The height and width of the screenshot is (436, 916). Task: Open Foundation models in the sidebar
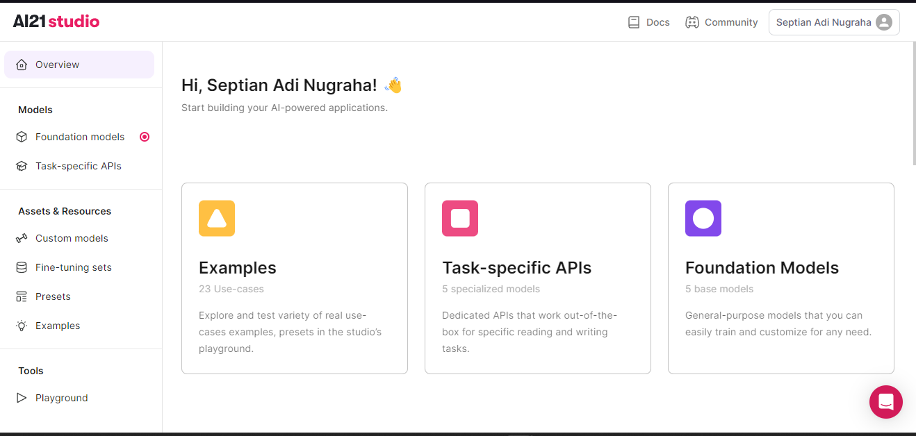80,137
